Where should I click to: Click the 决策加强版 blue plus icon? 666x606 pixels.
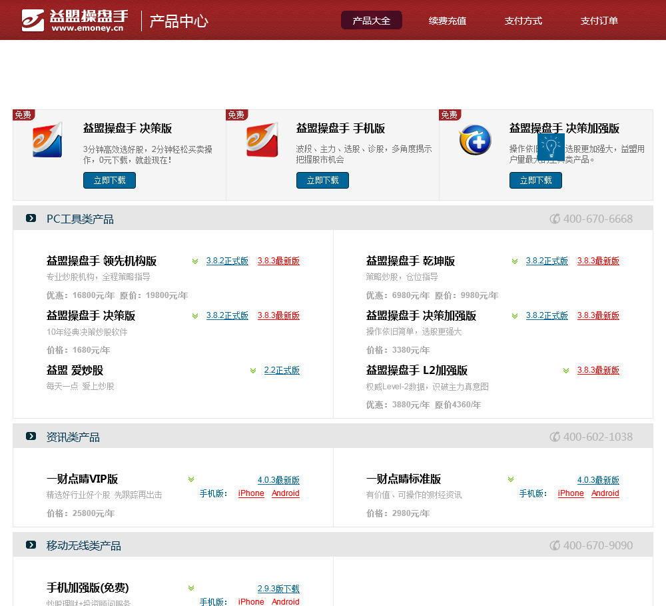tap(476, 140)
